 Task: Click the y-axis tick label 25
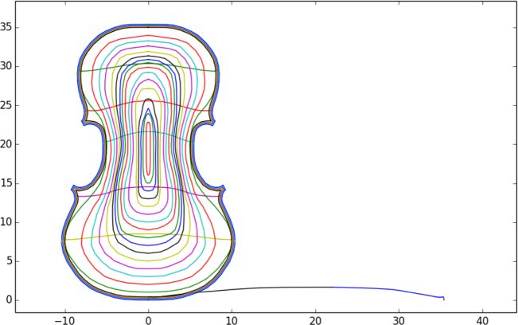click(x=7, y=105)
